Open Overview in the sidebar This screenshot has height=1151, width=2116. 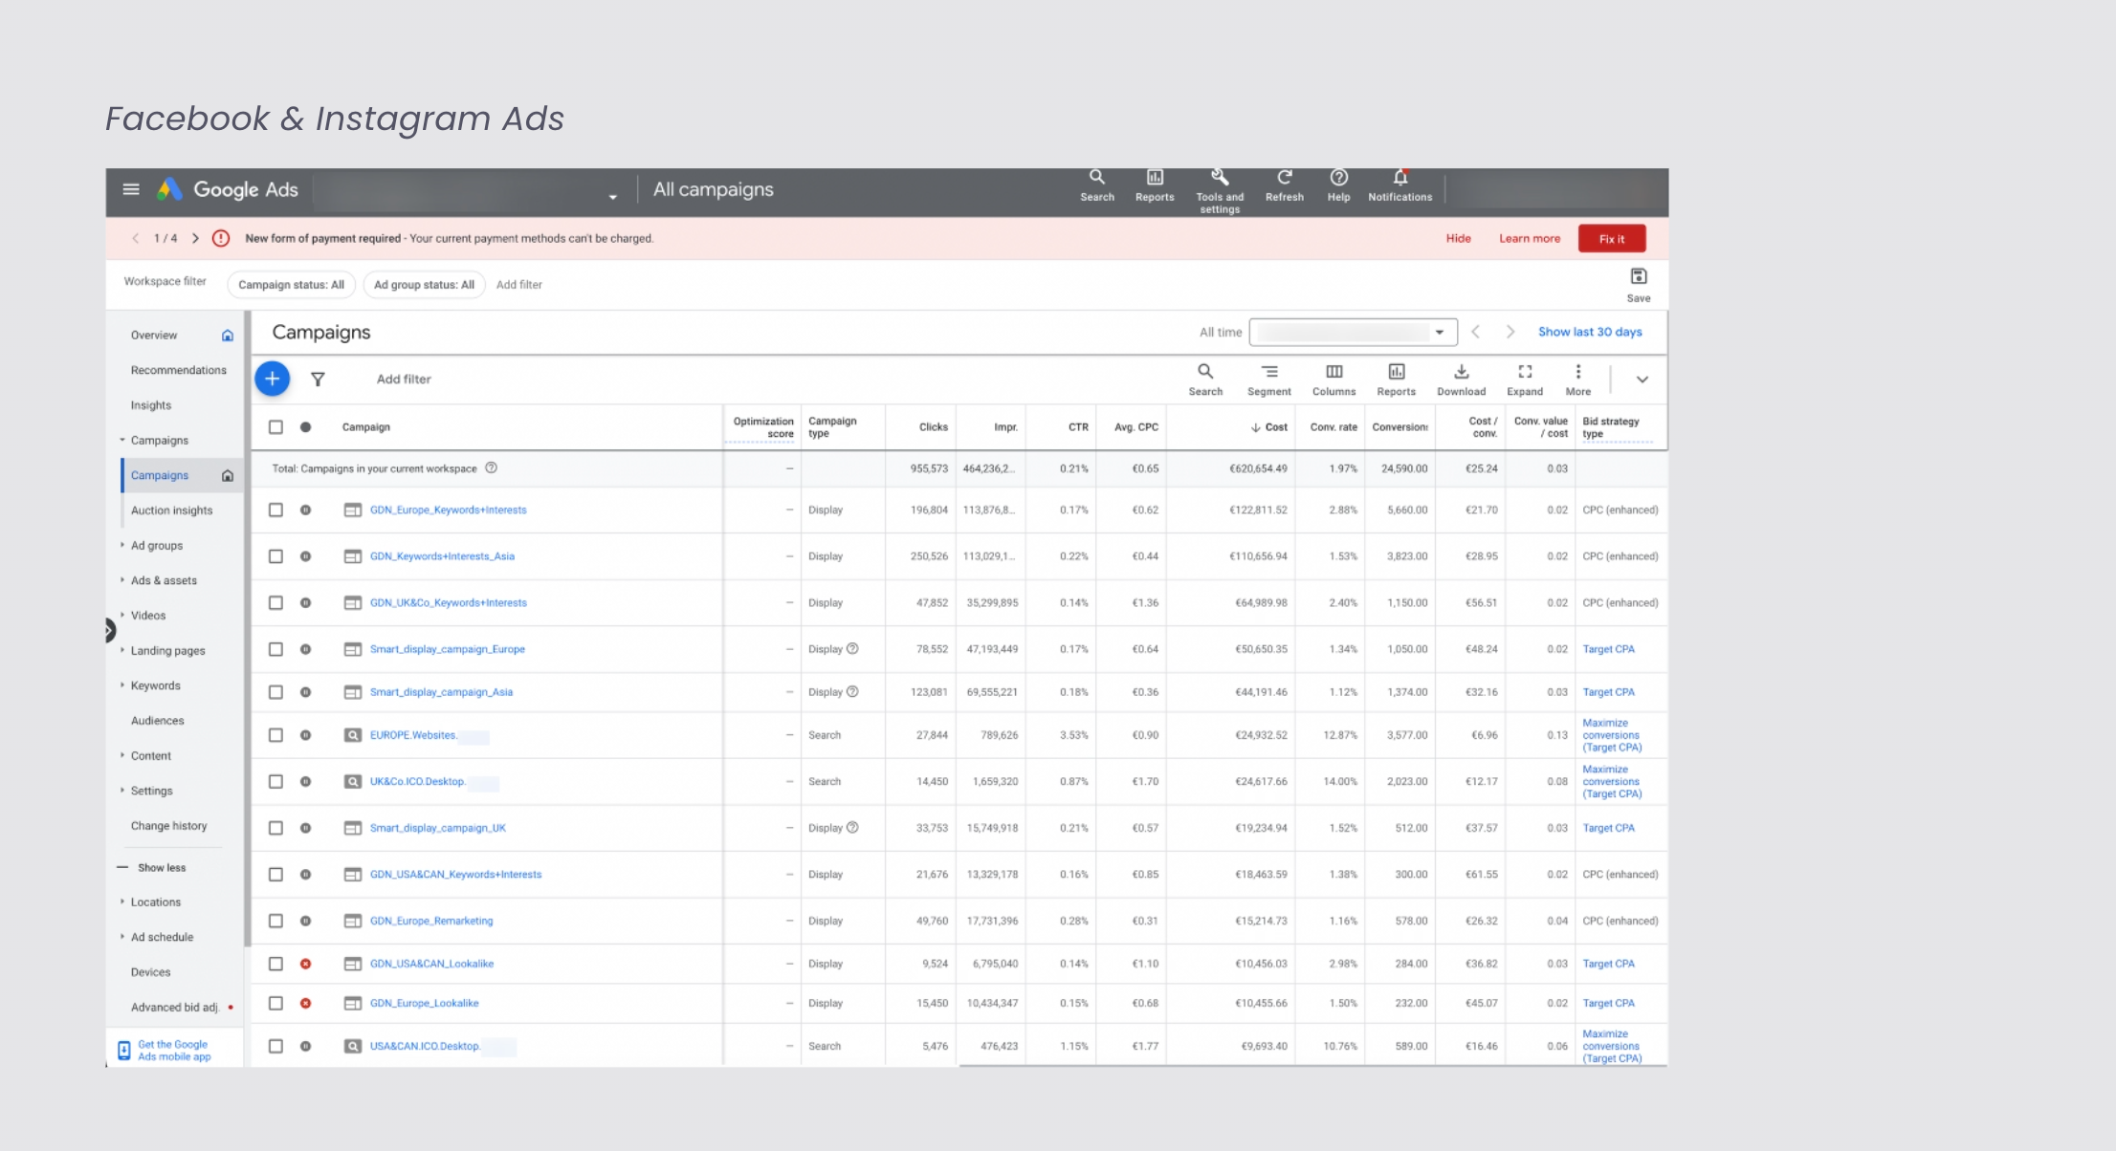pos(154,336)
